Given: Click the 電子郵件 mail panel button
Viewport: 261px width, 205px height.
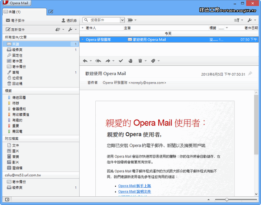Looking at the screenshot, I should click(15, 20).
